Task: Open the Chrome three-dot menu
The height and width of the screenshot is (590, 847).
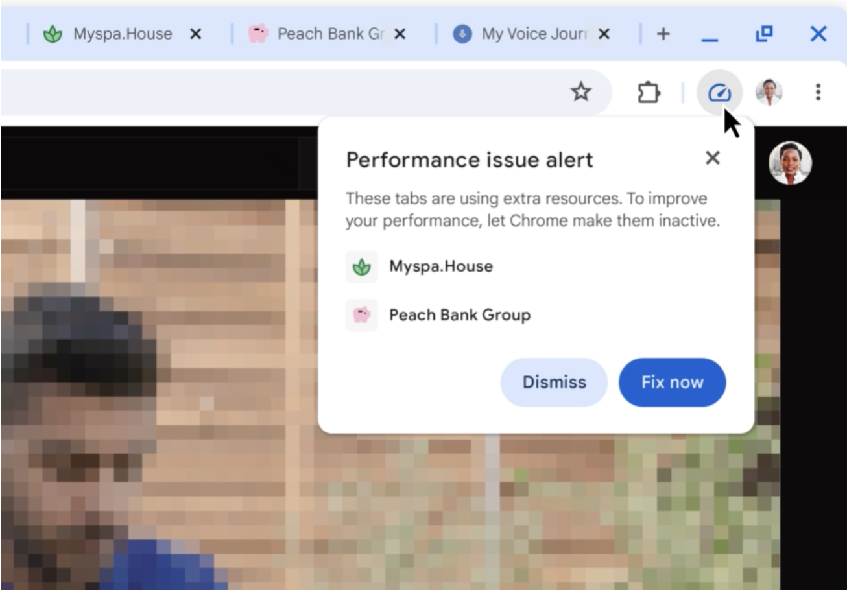Action: pos(818,93)
